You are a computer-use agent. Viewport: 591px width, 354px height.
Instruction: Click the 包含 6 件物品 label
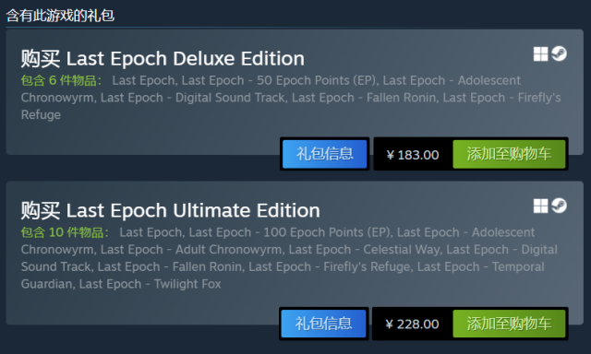click(x=61, y=80)
